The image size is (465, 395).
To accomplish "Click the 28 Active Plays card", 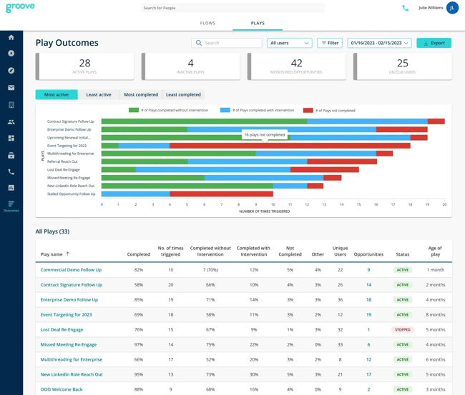I will (85, 66).
